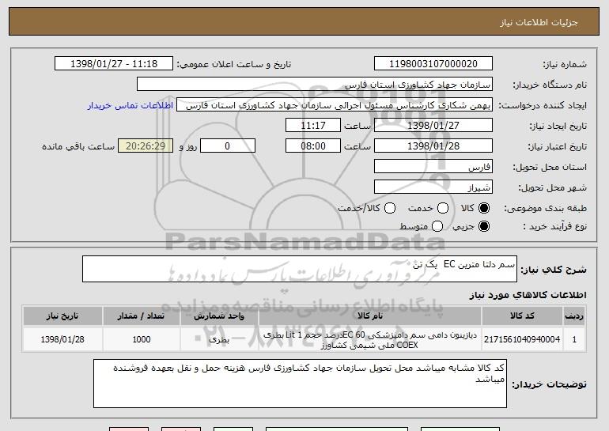This screenshot has height=431, width=609.
Task: Click the buyer organization name field
Action: pyautogui.click(x=315, y=85)
